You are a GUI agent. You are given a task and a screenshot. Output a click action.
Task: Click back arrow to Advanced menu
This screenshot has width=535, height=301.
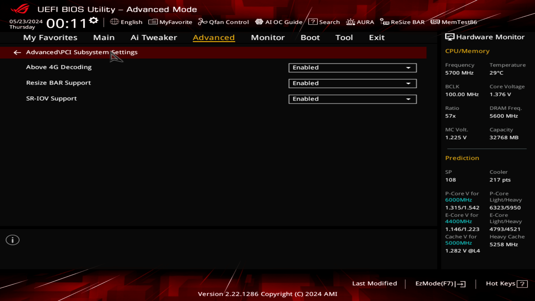coord(17,52)
